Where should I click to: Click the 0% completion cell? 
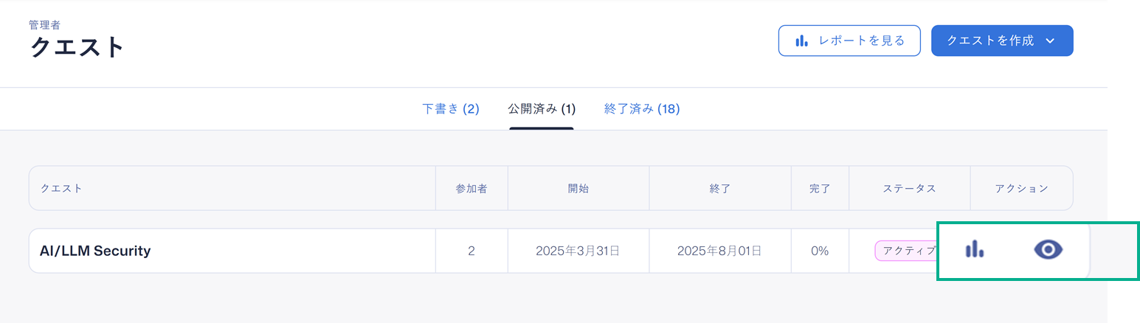820,251
